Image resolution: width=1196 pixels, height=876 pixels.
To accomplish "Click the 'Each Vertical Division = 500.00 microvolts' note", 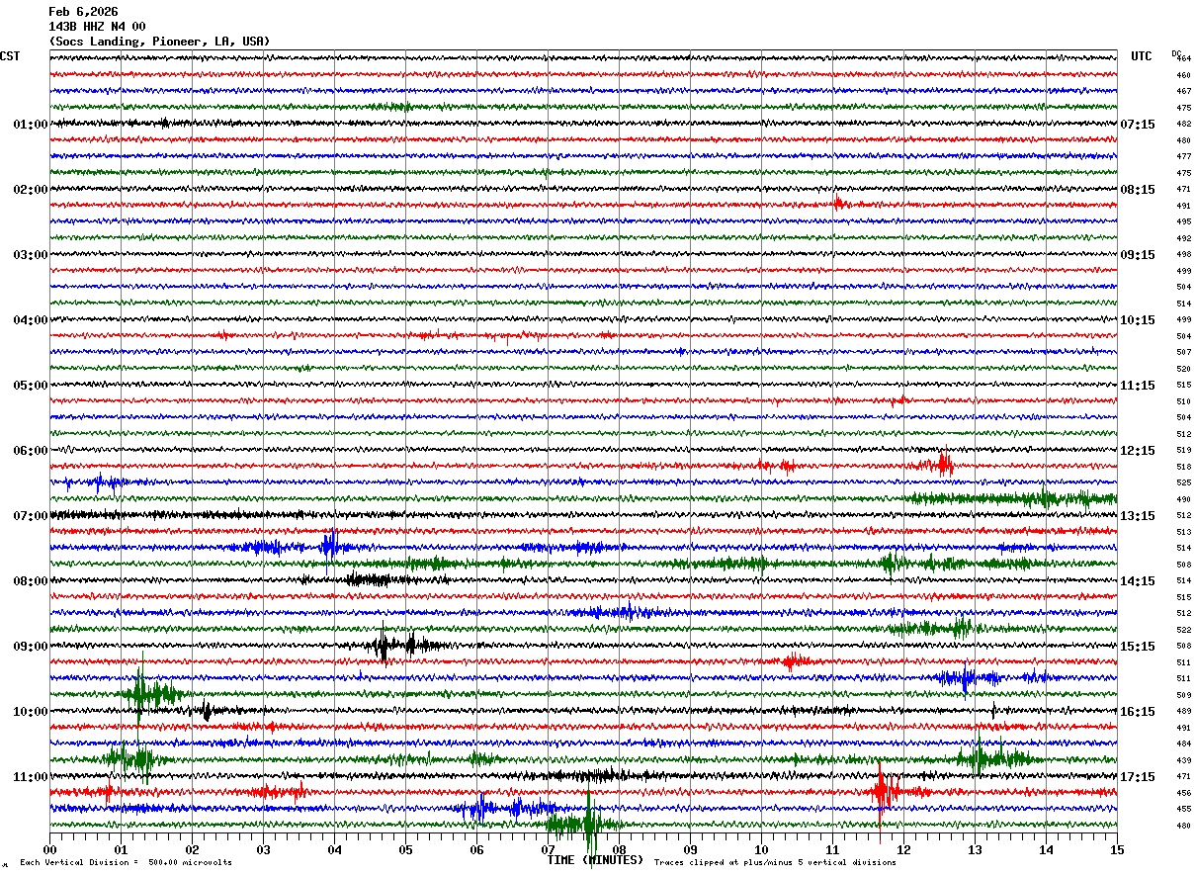I will point(126,863).
